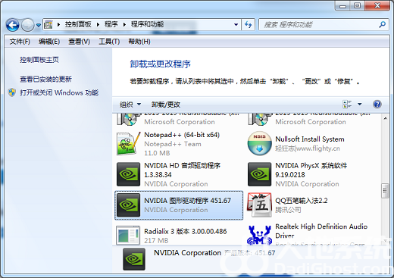
Task: Open the view options dropdown arrow
Action: click(360, 104)
